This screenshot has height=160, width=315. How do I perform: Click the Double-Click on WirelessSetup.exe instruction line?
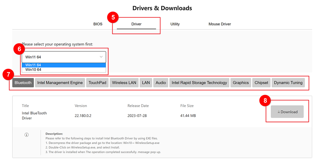pyautogui.click(x=83, y=147)
